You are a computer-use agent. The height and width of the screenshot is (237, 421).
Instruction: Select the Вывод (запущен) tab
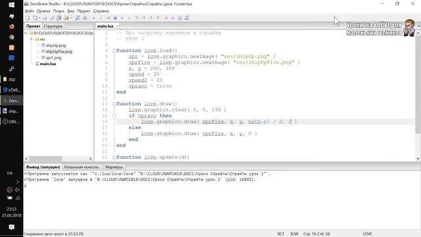43,167
